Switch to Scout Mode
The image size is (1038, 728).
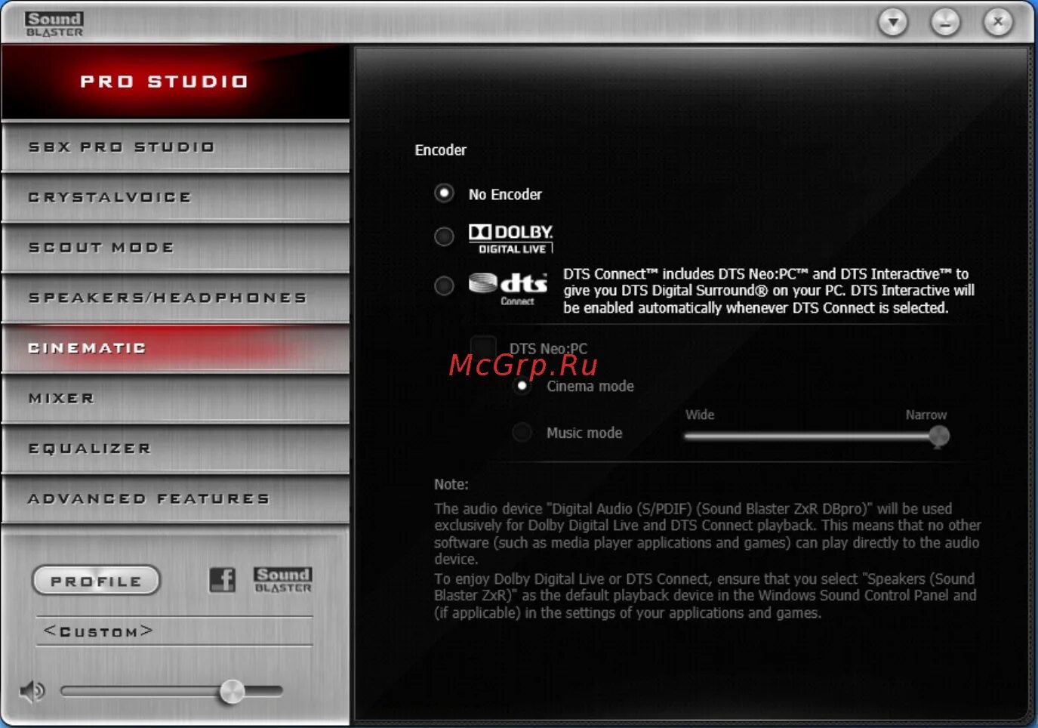pos(175,248)
